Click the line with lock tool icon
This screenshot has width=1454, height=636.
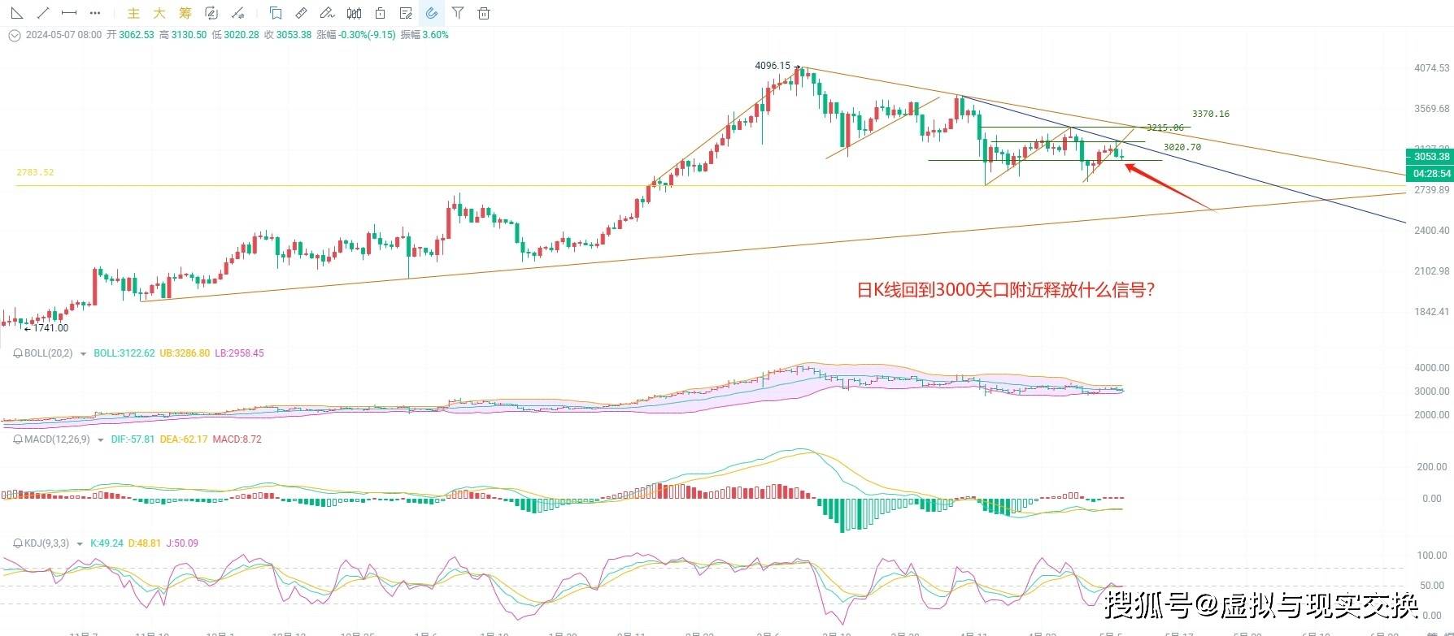tap(237, 13)
